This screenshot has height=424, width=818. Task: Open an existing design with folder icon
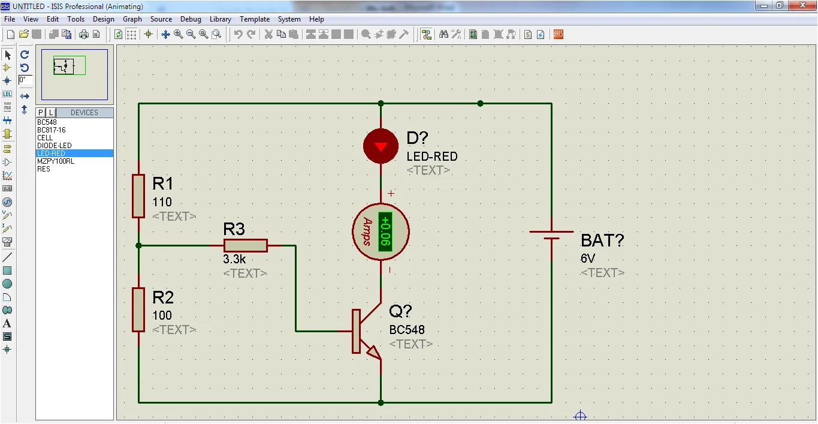24,34
